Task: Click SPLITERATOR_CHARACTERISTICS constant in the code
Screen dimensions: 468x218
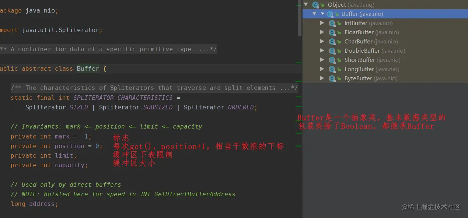Action: tap(123, 98)
